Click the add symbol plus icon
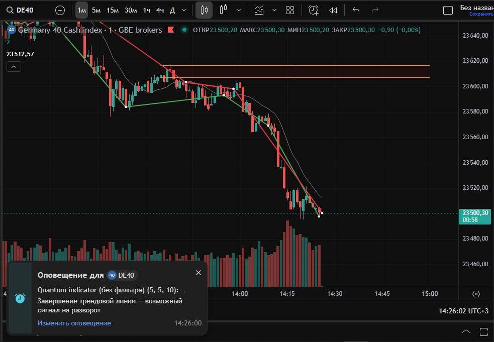 click(x=60, y=10)
